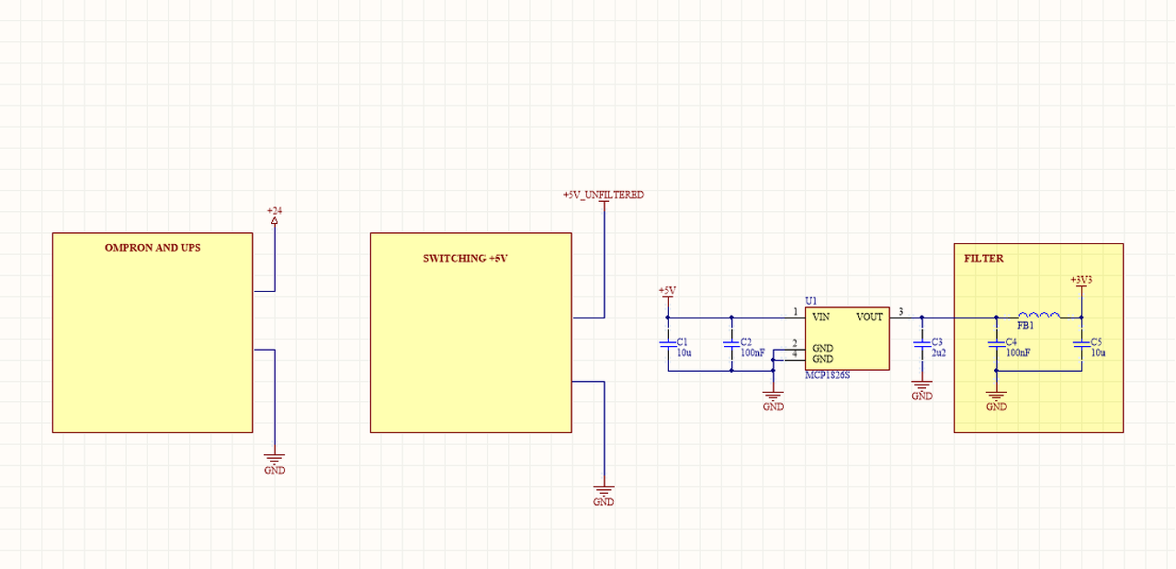
Task: Select capacitor C5 10u symbol
Action: (x=1081, y=344)
